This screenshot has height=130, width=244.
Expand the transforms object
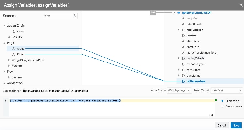pos(179,75)
